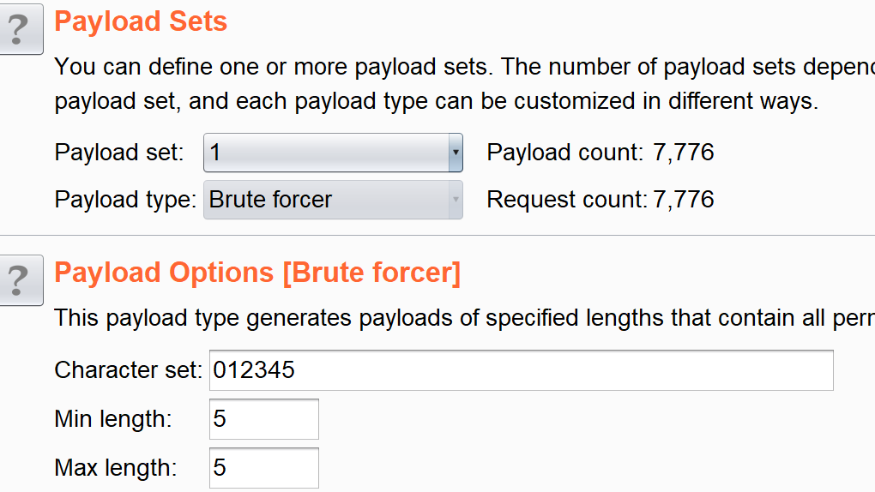Click the "Character set:" label

coord(129,370)
